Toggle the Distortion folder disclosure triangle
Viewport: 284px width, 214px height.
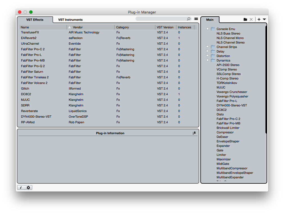[x=207, y=56]
